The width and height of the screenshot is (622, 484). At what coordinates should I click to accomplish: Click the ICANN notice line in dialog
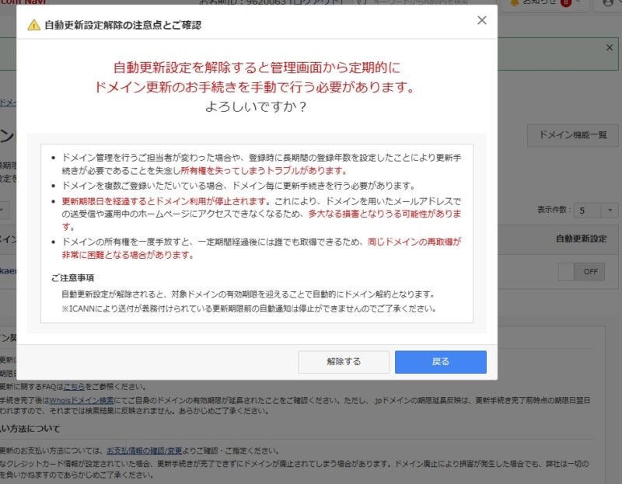point(249,308)
